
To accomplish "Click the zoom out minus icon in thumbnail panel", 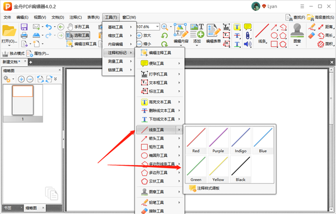I will tap(30, 79).
